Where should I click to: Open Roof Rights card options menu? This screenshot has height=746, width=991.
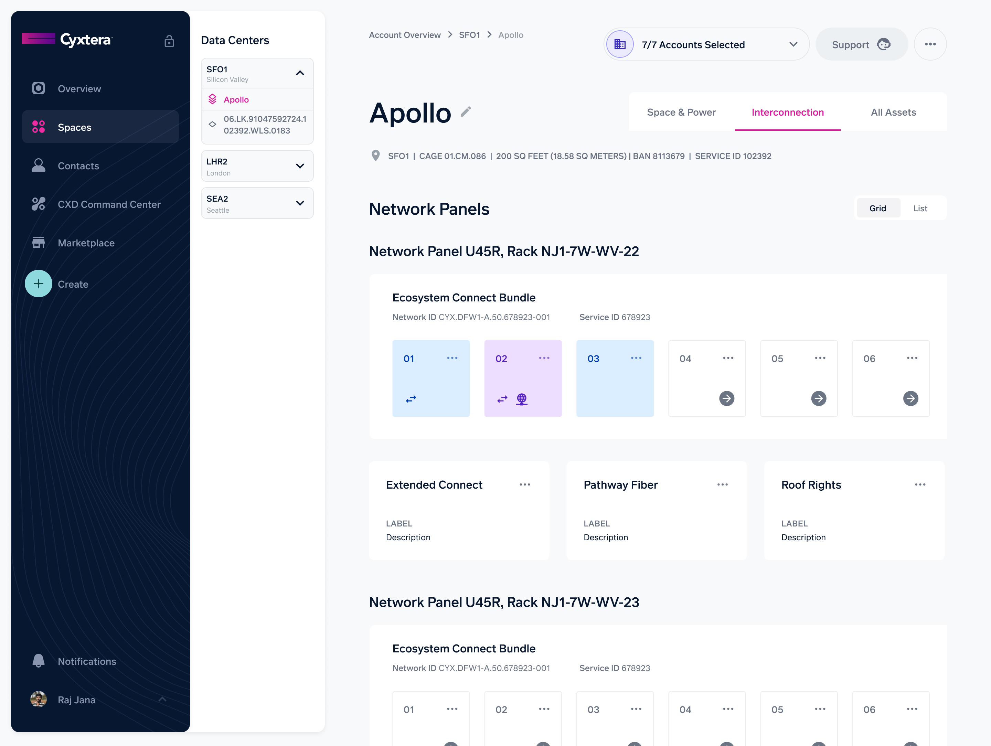(920, 484)
